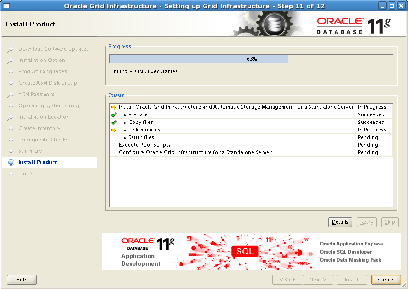This screenshot has height=289, width=408.
Task: Click the window menu icon in the title bar
Action: (6, 6)
